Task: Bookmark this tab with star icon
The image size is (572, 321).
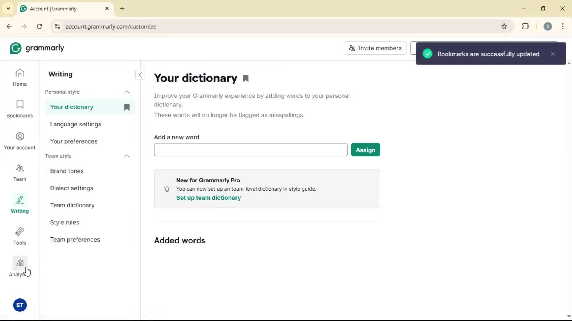Action: coord(504,26)
